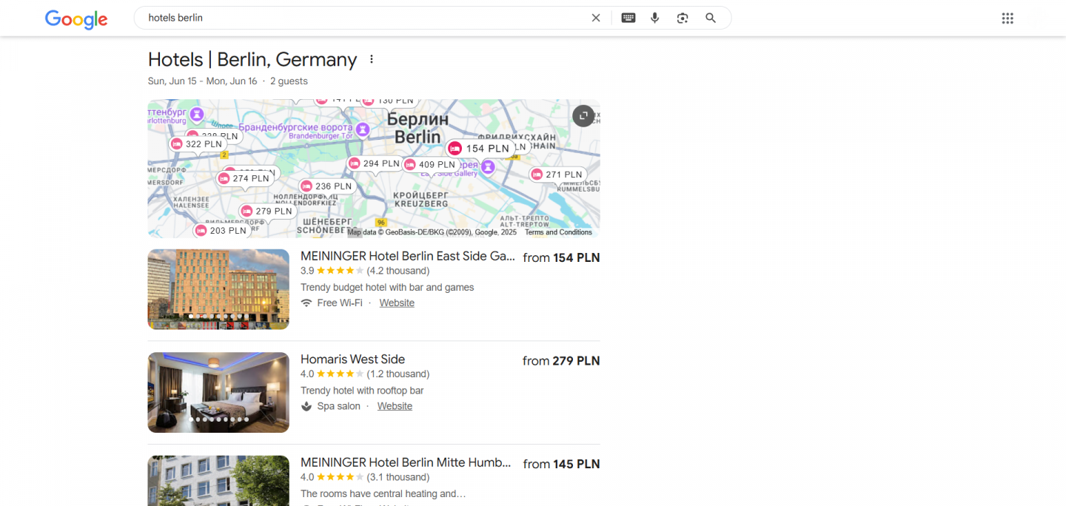
Task: Open search by image with the lens icon
Action: point(683,18)
